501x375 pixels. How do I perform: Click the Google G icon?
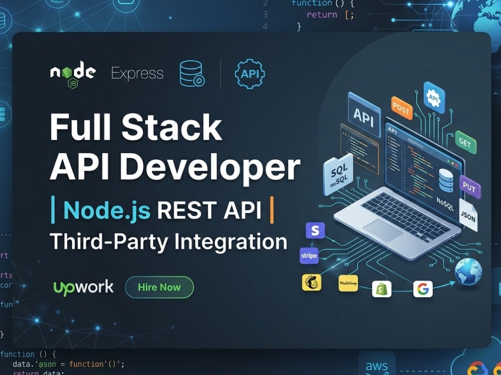[x=423, y=289]
